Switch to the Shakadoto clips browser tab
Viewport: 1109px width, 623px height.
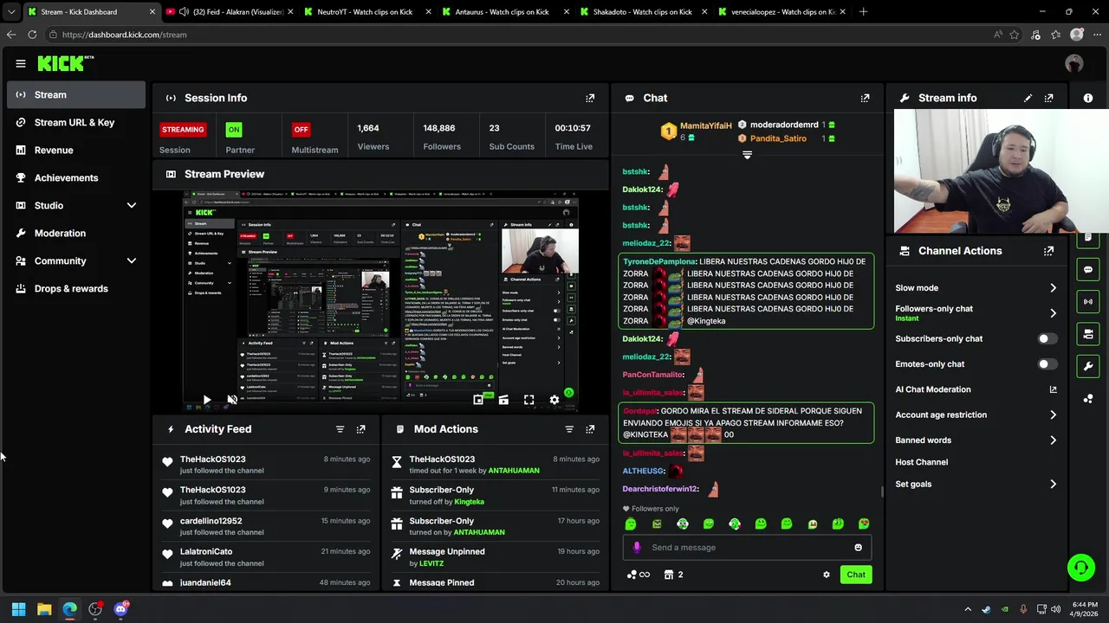[x=642, y=12]
